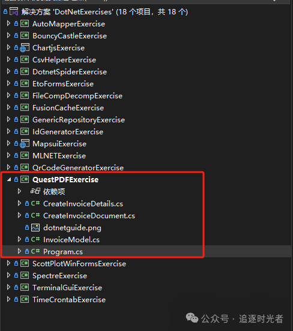Expand the CreateInvoiceDetails.cs file node
Viewport: 293px width, 331px height.
(x=19, y=203)
